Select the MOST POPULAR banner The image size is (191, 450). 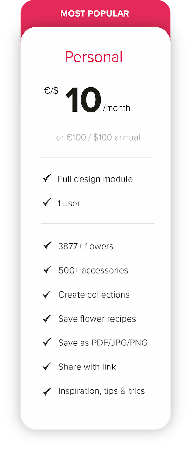pyautogui.click(x=95, y=14)
